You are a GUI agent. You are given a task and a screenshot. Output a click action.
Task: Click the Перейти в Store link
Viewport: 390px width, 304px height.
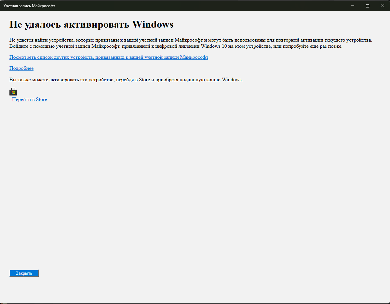(x=29, y=100)
